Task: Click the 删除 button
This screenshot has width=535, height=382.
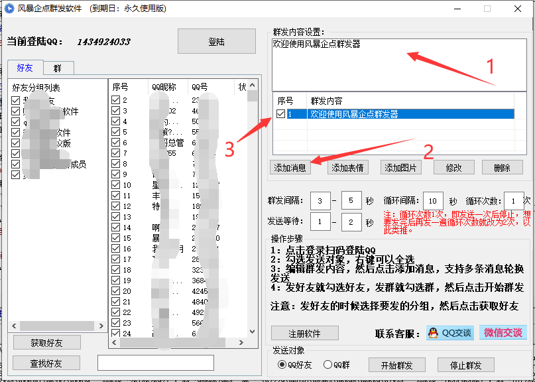Action: click(503, 167)
